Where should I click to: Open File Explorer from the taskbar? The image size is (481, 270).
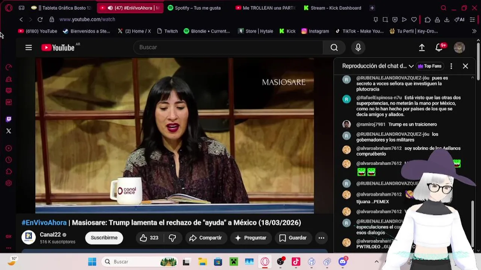pos(202,262)
